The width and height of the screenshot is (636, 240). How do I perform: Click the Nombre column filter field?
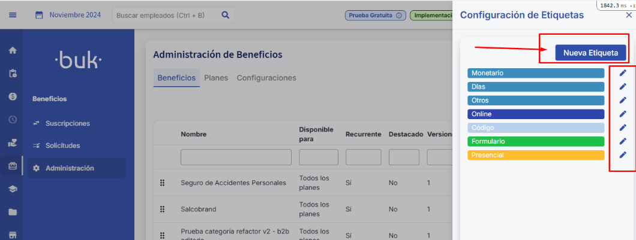pyautogui.click(x=236, y=157)
